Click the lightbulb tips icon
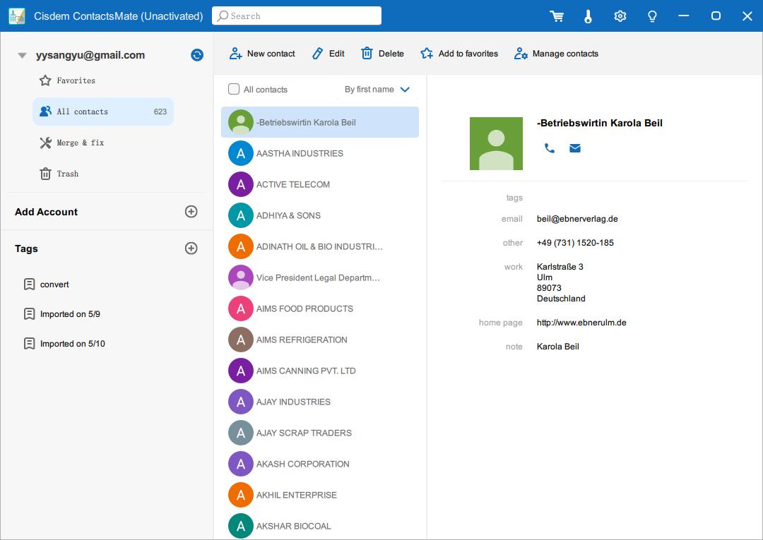 (652, 16)
